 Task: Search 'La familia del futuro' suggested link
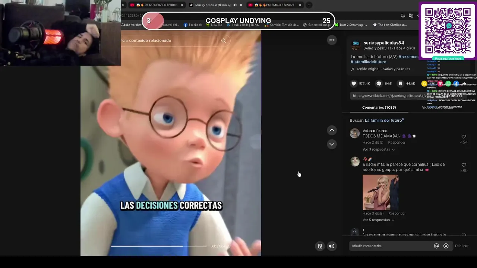(384, 121)
